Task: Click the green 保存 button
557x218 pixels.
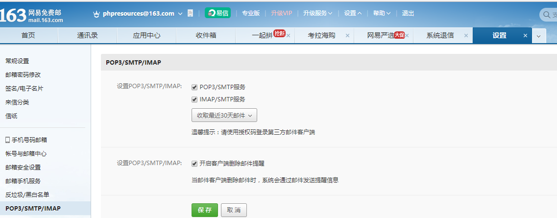Action: [x=204, y=210]
